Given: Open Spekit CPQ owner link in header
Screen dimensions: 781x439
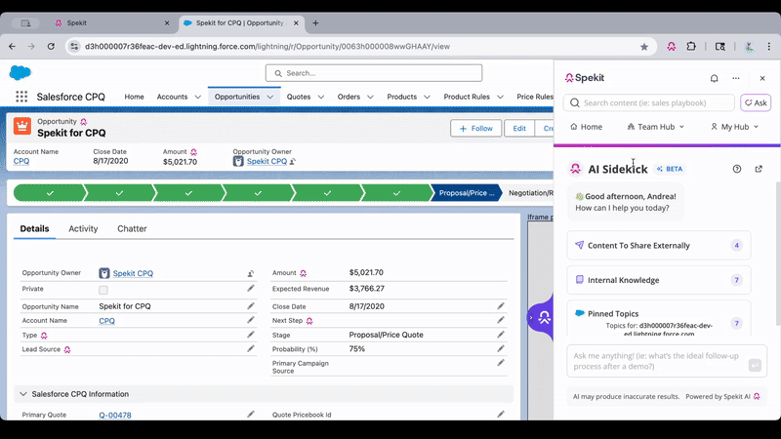Looking at the screenshot, I should click(267, 161).
